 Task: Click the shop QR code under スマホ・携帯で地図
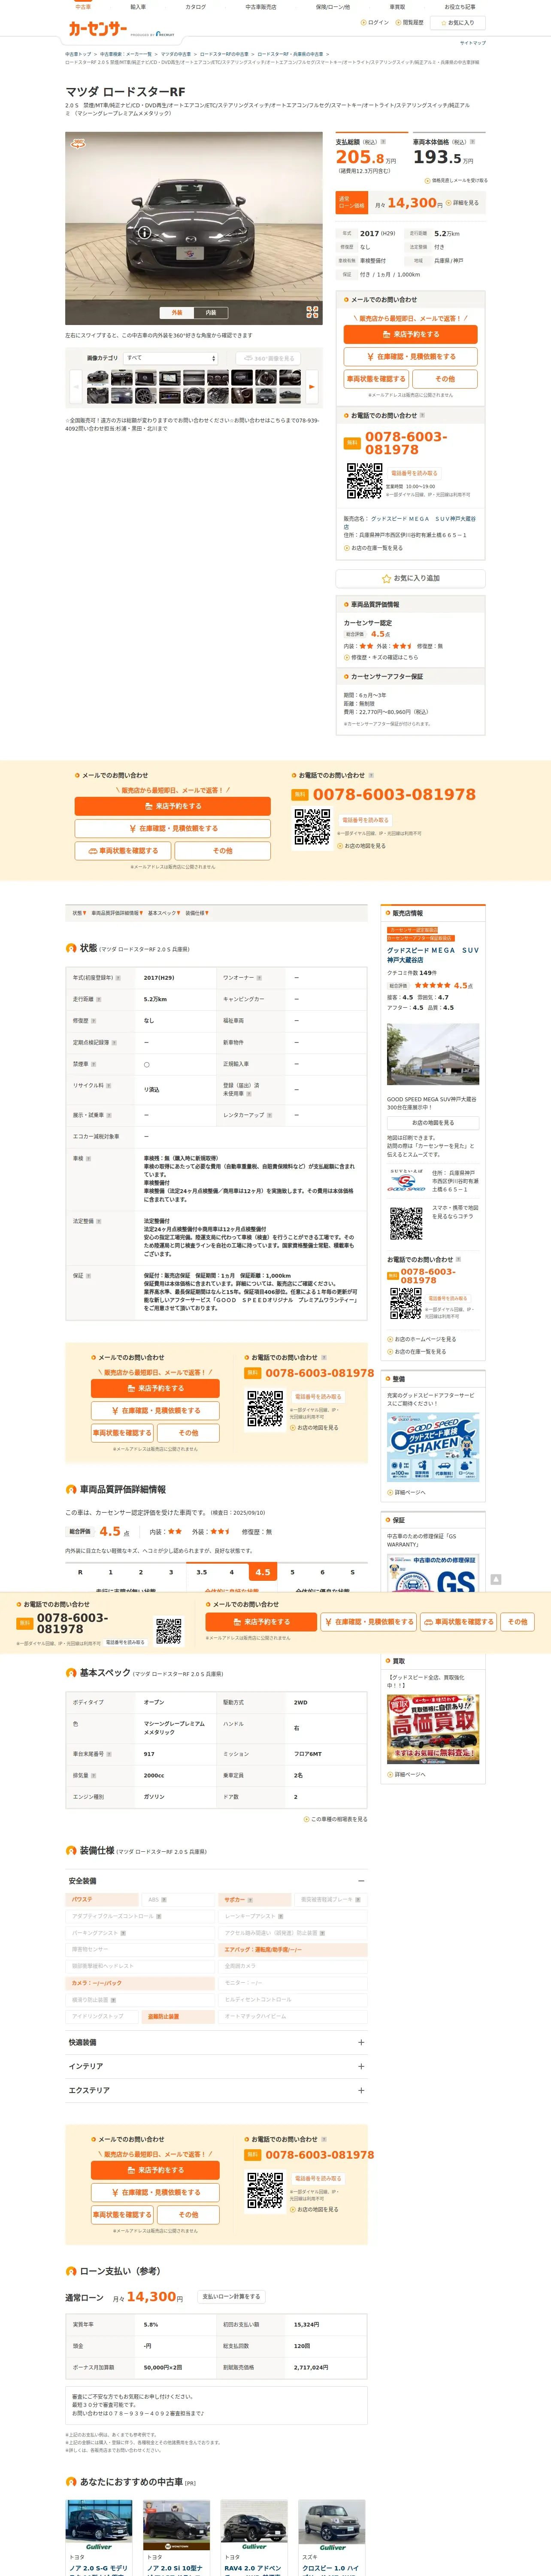pyautogui.click(x=406, y=1223)
